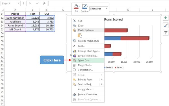Click the formula bar Enter checkmark icon
The image size is (169, 106).
click(37, 3)
